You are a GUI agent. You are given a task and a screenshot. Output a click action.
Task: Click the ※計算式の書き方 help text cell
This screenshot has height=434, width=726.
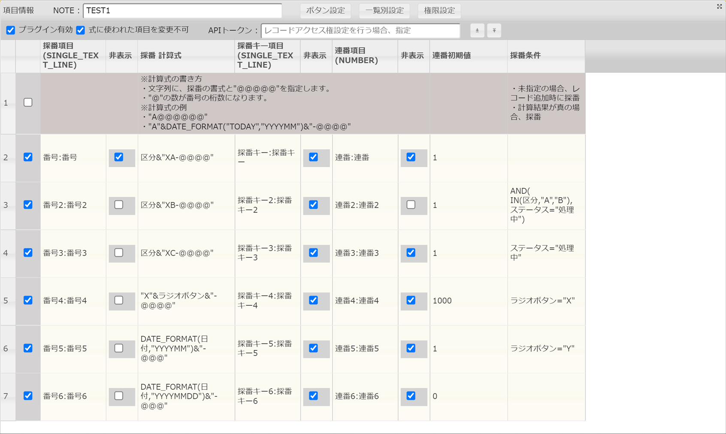(x=284, y=103)
